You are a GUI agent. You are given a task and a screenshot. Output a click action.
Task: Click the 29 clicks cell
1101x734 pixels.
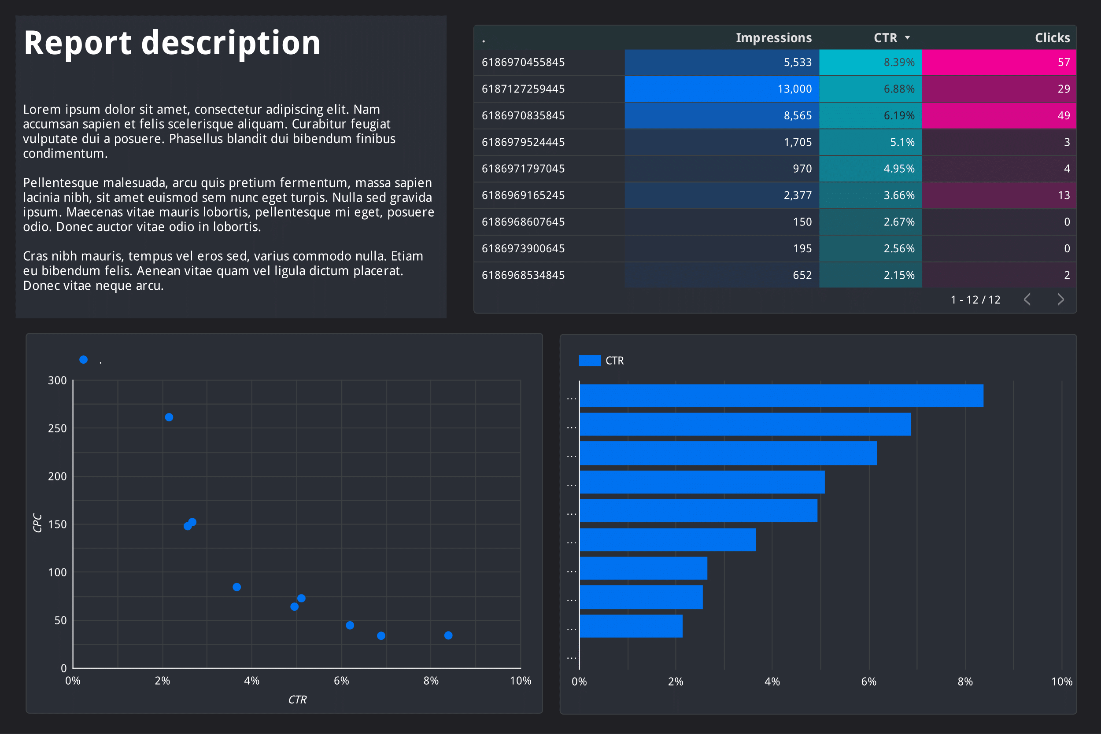pyautogui.click(x=999, y=89)
